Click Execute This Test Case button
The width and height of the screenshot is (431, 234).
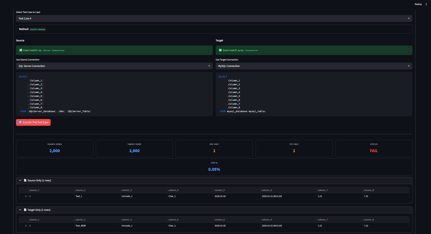point(33,122)
